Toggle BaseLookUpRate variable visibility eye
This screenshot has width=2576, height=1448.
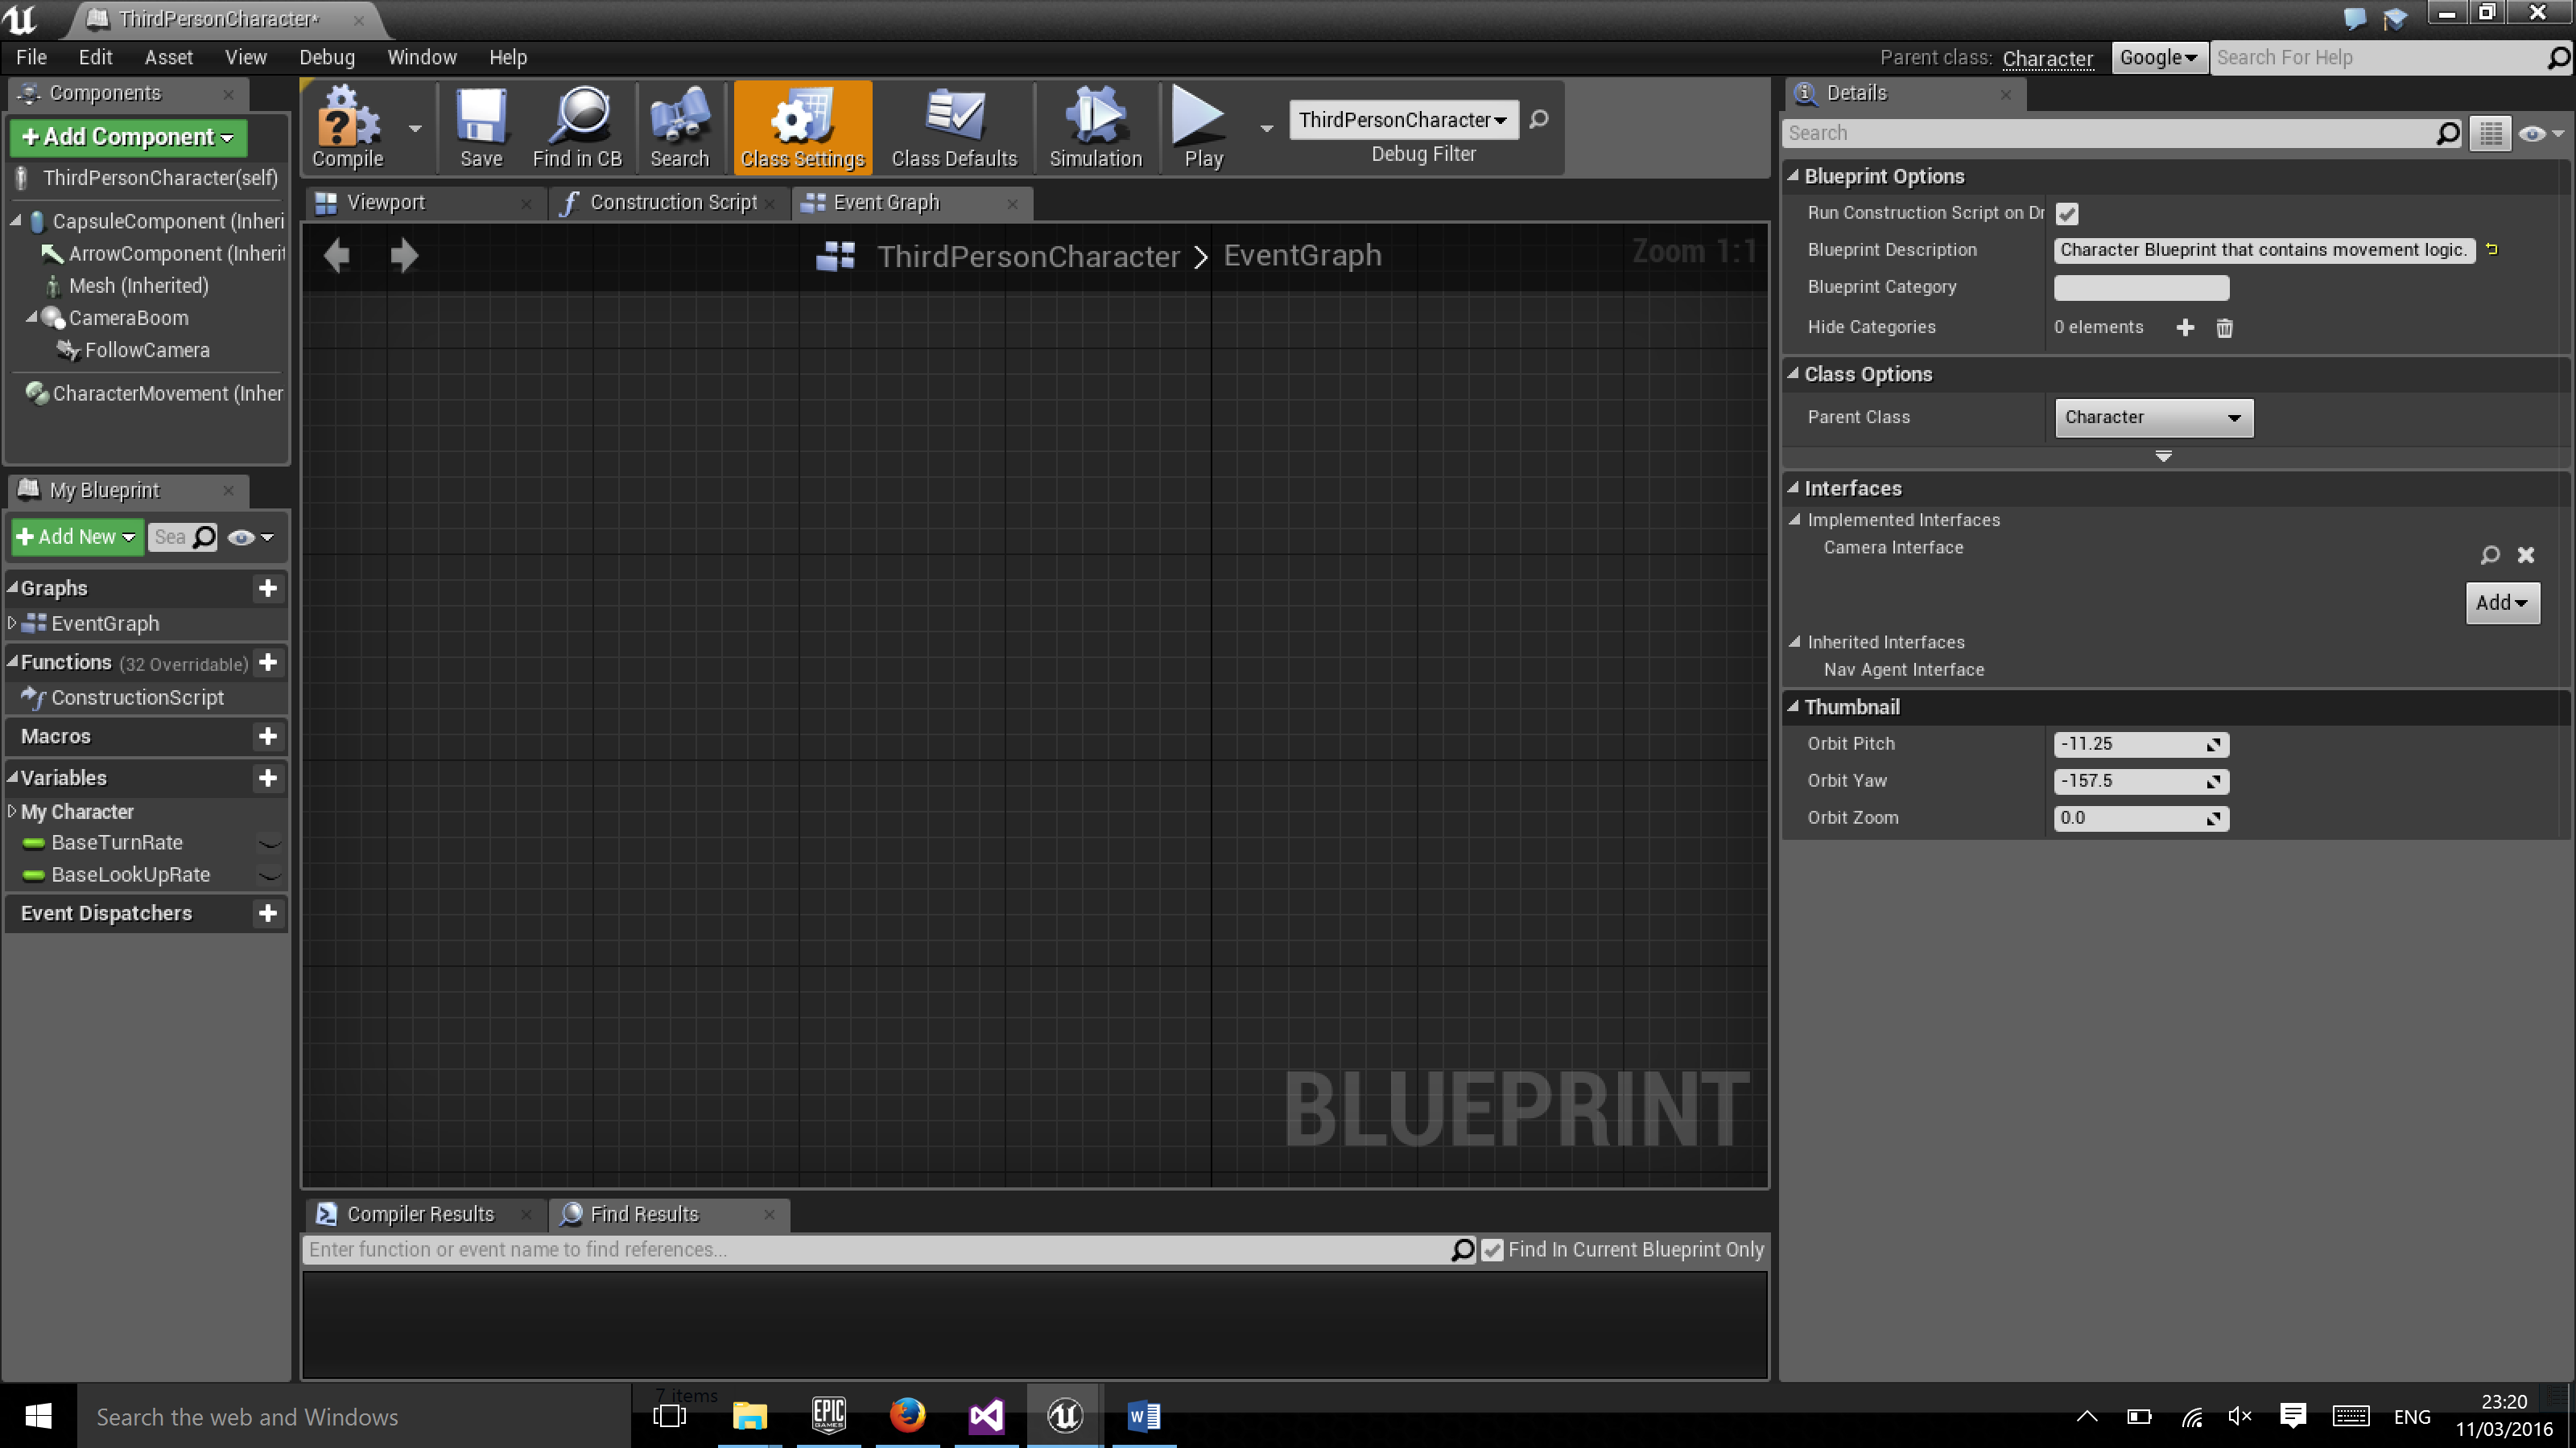(x=269, y=875)
